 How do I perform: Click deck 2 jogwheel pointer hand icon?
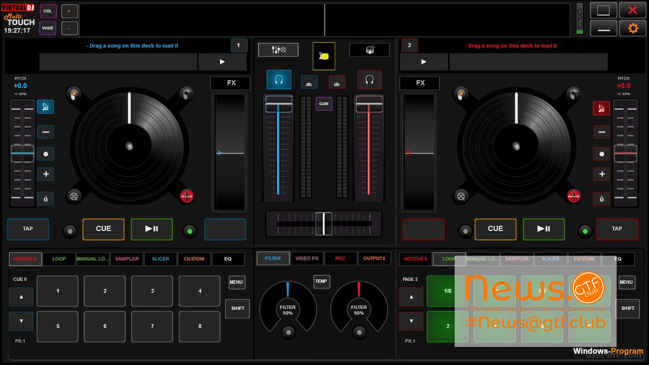[x=573, y=94]
